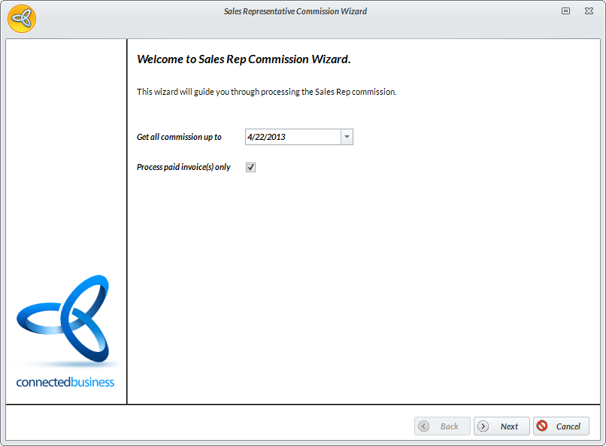Click the orange Connected Business app icon

[22, 19]
